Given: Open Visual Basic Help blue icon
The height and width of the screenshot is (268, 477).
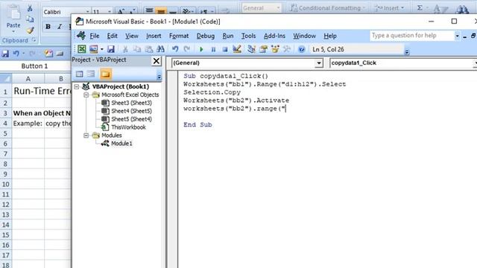Looking at the screenshot, I should [301, 49].
